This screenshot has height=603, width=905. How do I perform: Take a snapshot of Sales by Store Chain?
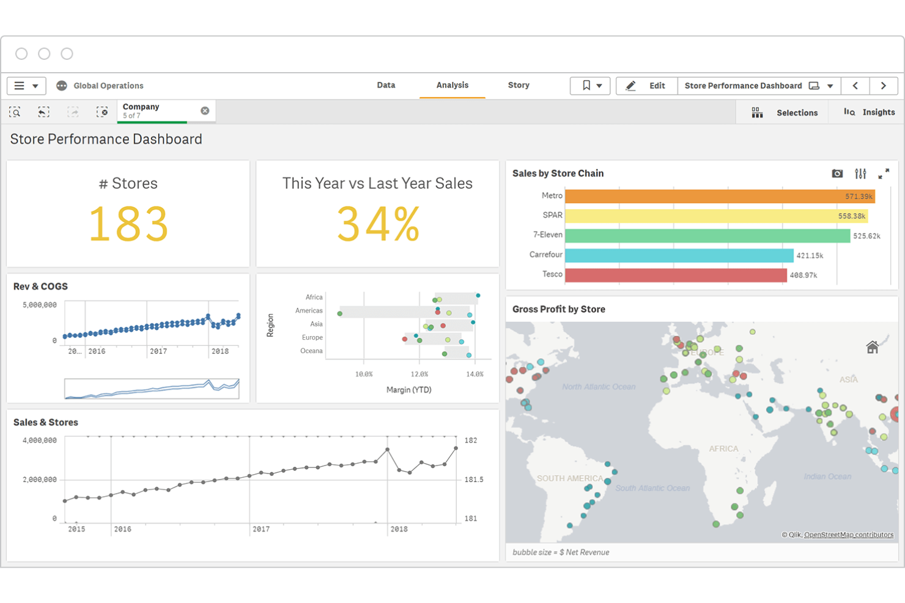837,174
